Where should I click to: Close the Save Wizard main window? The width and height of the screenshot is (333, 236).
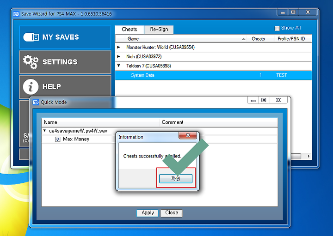point(308,12)
